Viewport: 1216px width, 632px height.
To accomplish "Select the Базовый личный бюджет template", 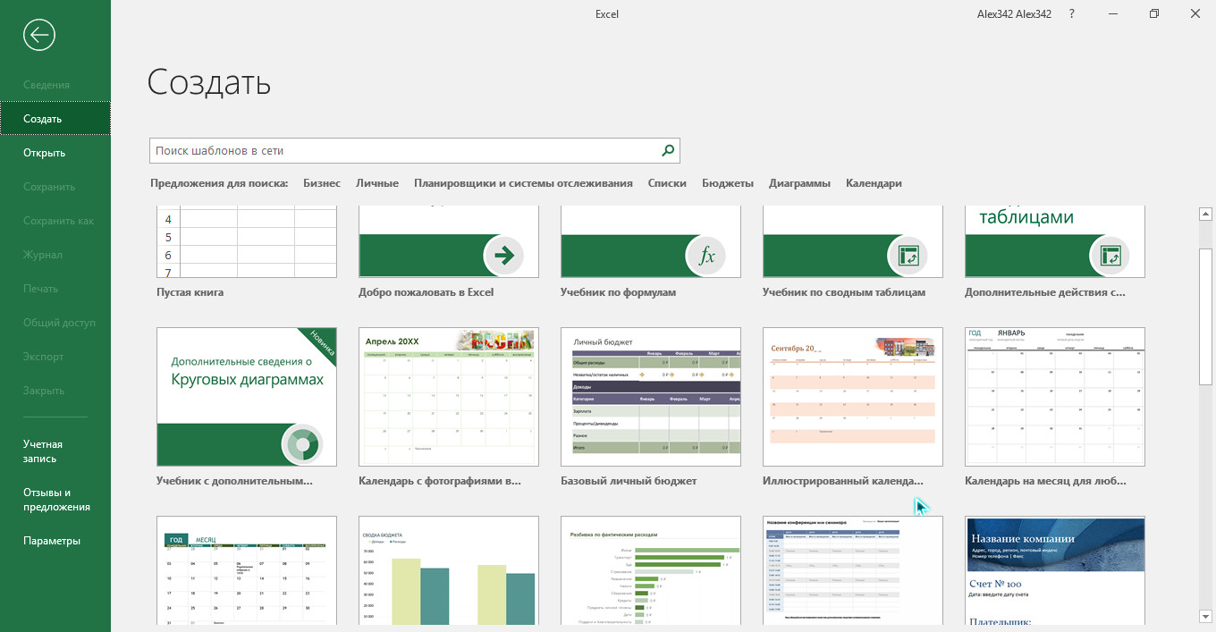I will 651,396.
